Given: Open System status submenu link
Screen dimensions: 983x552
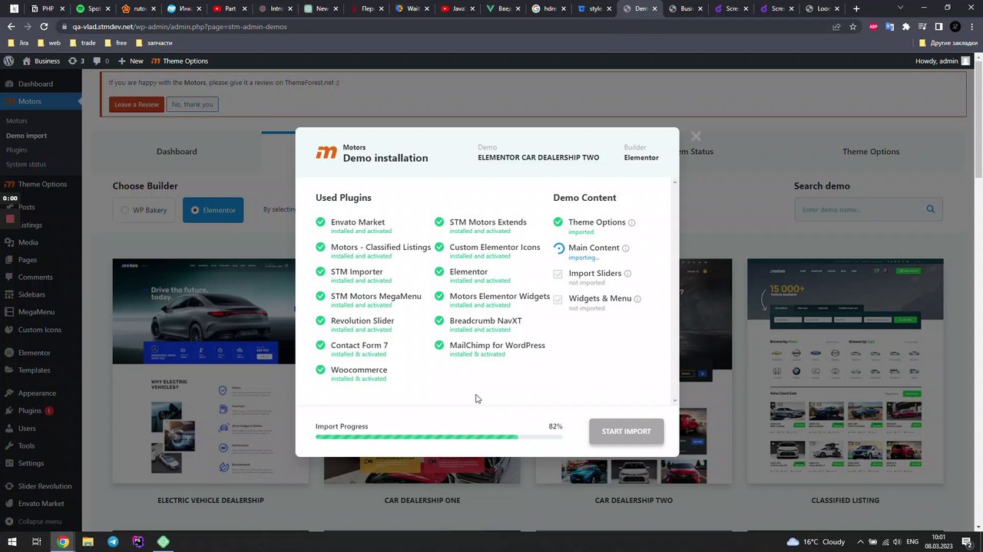Looking at the screenshot, I should click(26, 164).
